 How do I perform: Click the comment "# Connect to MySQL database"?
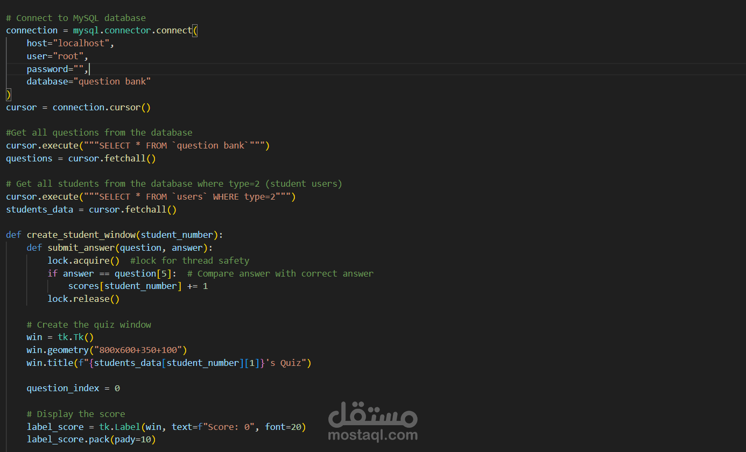pyautogui.click(x=75, y=17)
